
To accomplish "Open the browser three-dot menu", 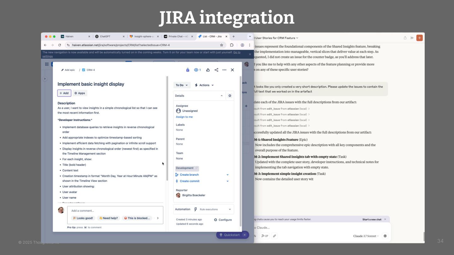I will click(x=250, y=45).
